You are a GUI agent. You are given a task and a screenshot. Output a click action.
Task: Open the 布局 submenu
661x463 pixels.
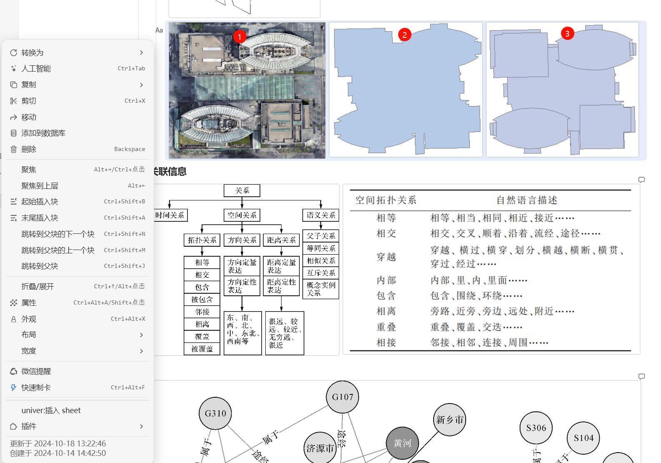point(141,335)
